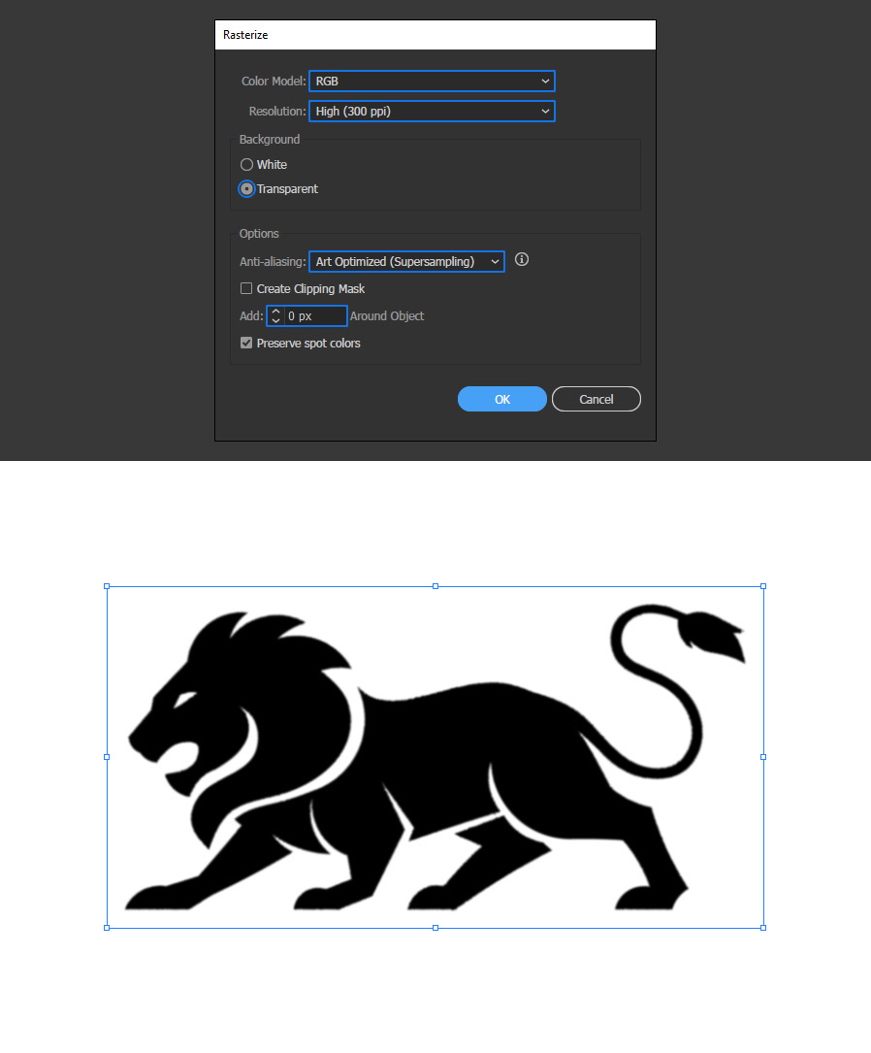
Task: Click the Cancel button
Action: tap(596, 399)
